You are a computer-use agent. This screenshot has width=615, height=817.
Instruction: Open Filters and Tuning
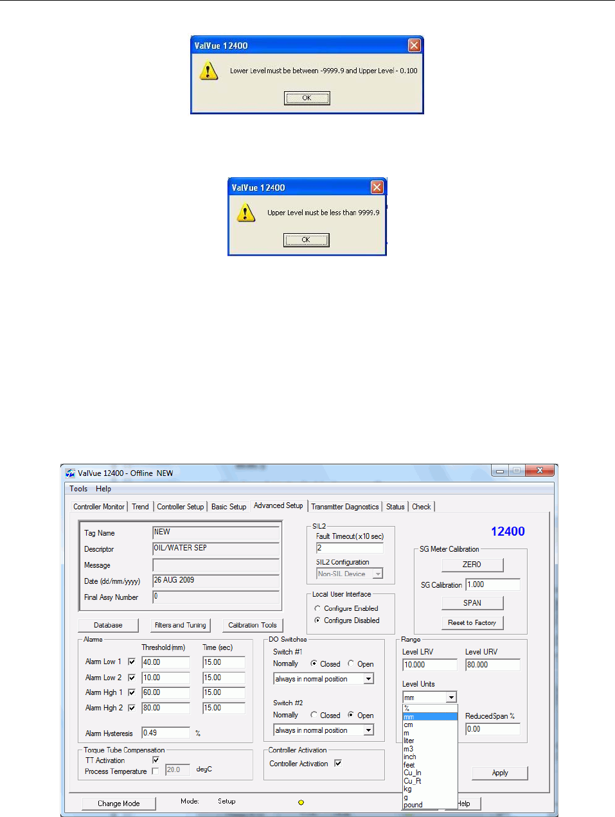(181, 625)
